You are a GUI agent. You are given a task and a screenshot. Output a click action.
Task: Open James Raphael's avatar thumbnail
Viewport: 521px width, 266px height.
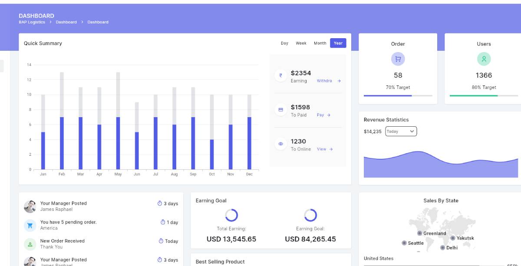[x=30, y=207]
